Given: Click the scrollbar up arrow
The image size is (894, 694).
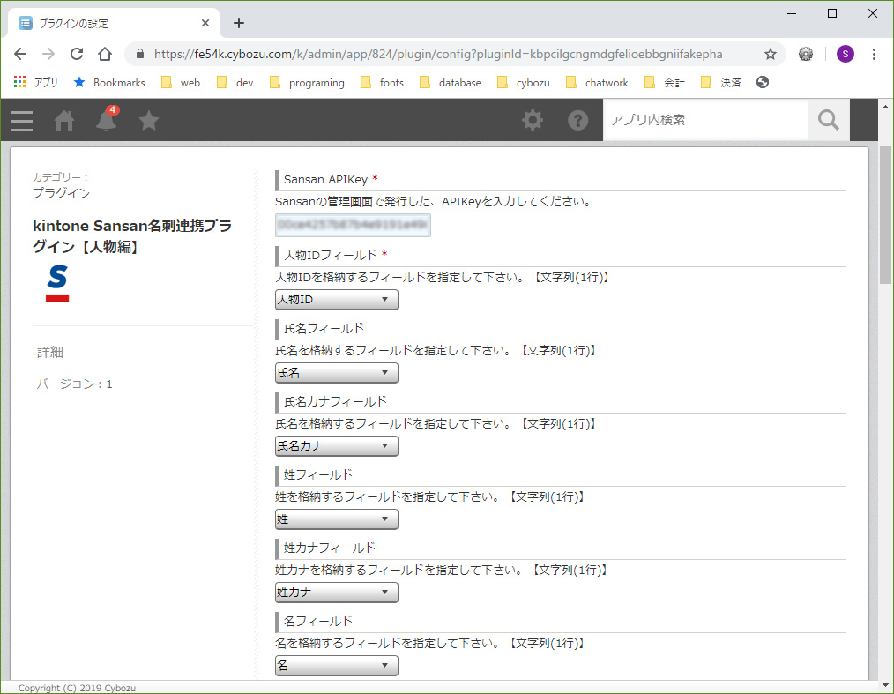Looking at the screenshot, I should [885, 106].
